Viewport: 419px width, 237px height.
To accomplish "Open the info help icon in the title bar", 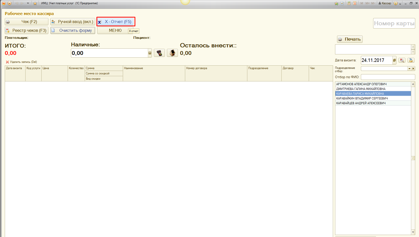I will pyautogui.click(x=395, y=3).
